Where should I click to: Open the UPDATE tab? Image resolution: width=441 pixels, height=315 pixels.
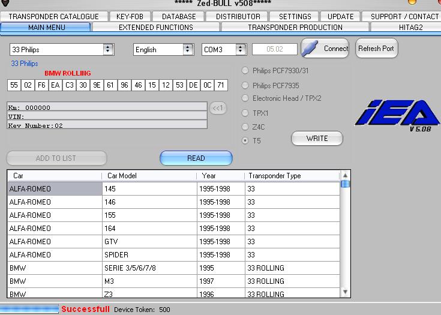[x=340, y=16]
